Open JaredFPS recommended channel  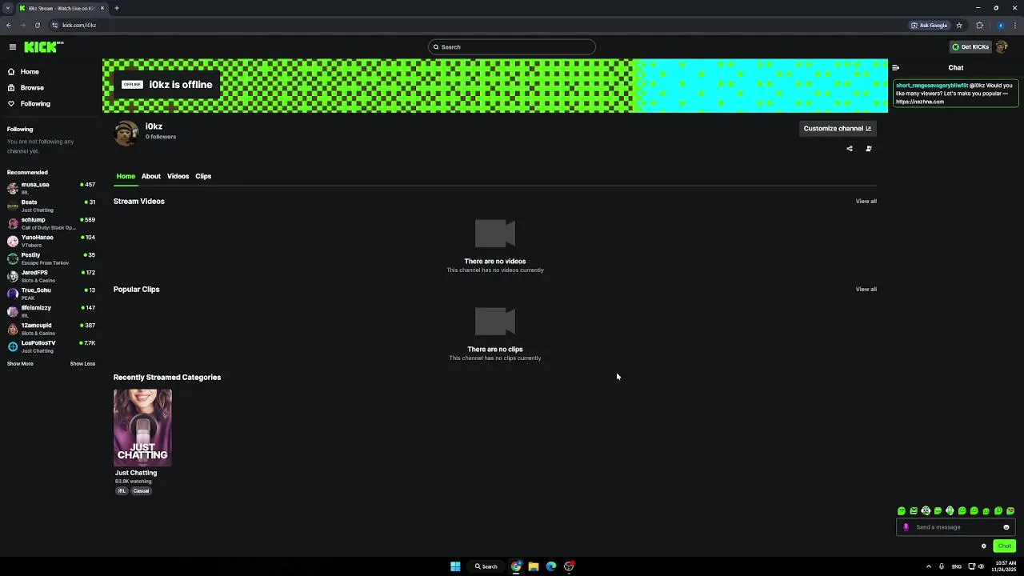tap(51, 276)
